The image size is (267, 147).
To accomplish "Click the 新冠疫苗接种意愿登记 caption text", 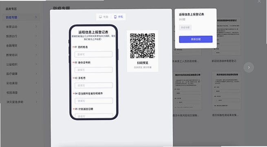I will pos(224,61).
